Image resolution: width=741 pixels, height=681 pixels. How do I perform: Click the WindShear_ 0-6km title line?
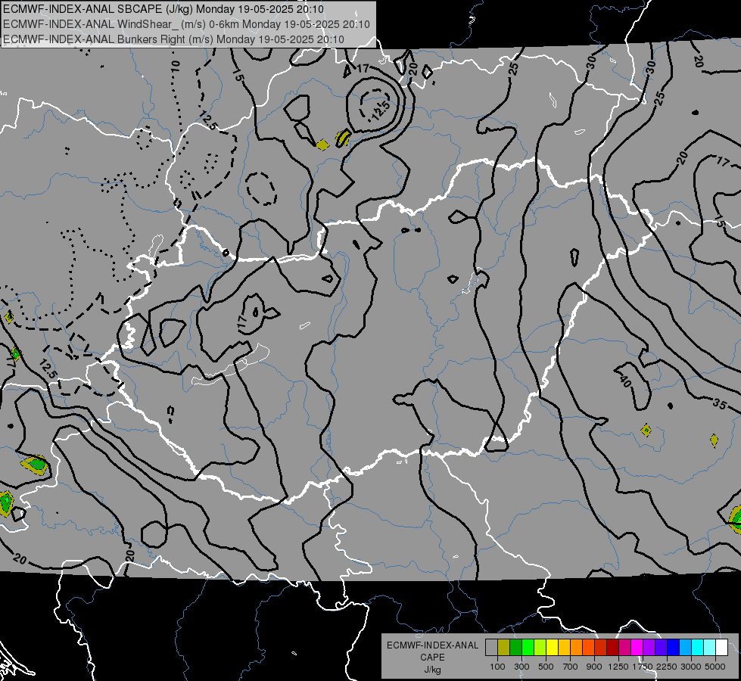[x=186, y=24]
